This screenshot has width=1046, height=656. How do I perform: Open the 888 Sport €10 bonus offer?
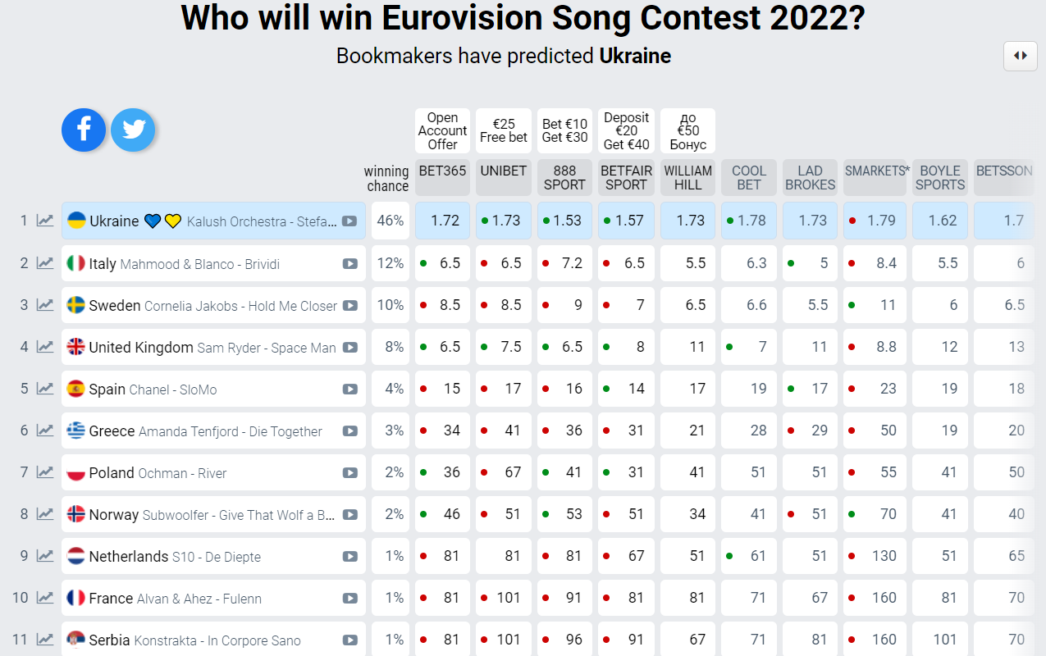(x=564, y=131)
